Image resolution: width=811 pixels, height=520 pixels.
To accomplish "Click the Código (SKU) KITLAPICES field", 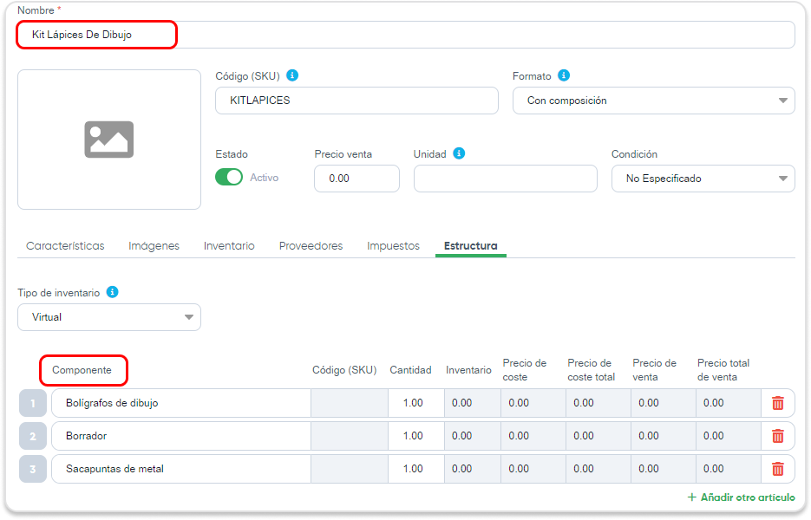I will pos(356,101).
